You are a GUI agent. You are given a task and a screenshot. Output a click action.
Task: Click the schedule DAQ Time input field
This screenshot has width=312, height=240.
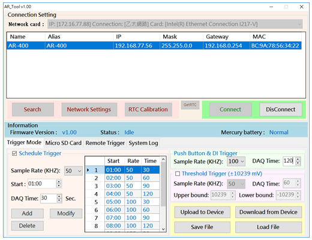[49, 198]
